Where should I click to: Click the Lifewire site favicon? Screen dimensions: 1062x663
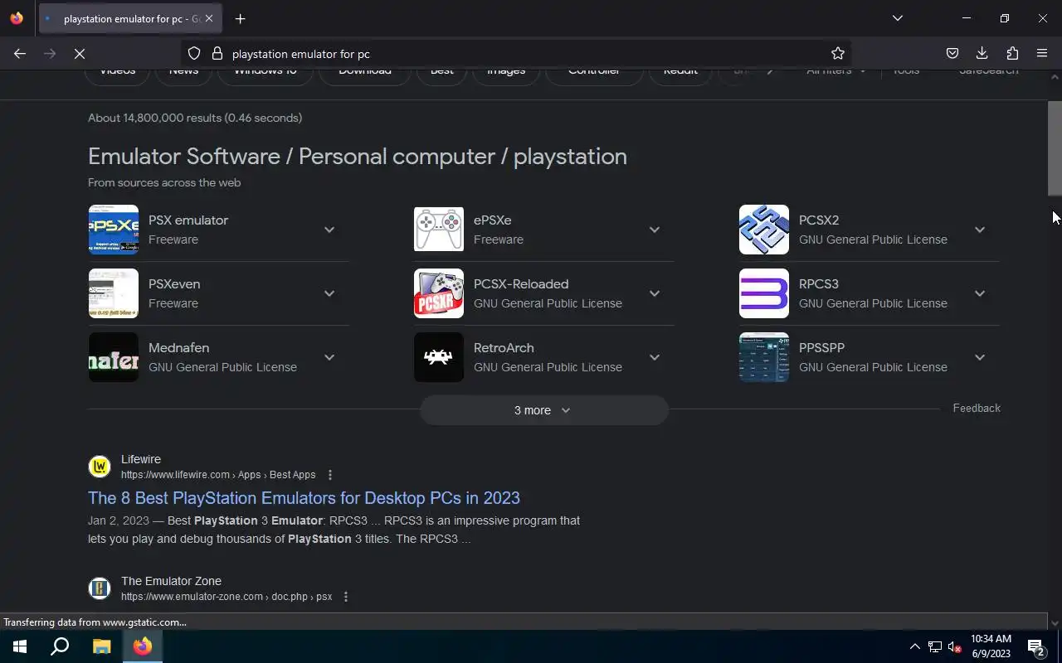point(100,467)
